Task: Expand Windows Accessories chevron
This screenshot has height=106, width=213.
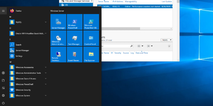Action: [46, 67]
